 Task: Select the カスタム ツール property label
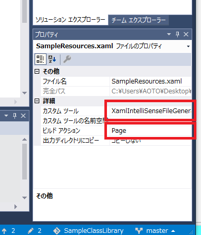(60, 111)
